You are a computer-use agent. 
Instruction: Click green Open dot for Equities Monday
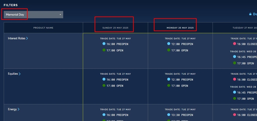click(x=169, y=85)
